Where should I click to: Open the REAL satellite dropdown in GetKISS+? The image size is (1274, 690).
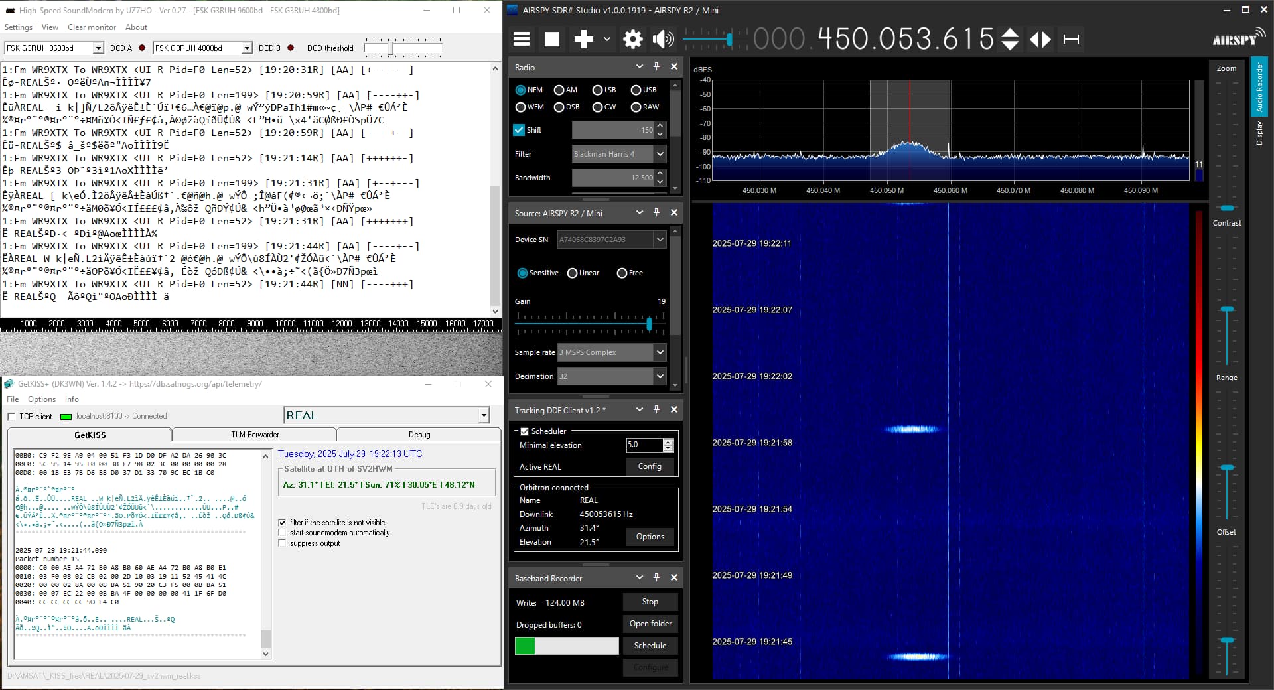pyautogui.click(x=484, y=415)
